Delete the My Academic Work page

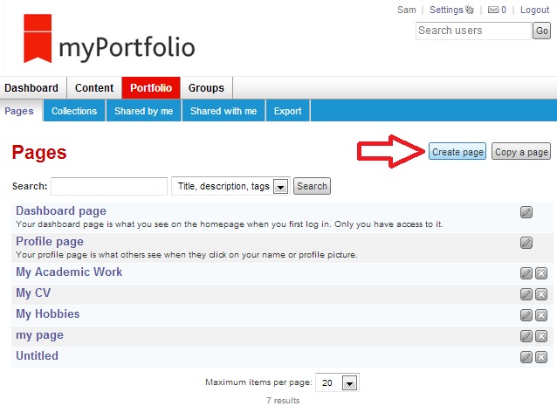click(541, 273)
